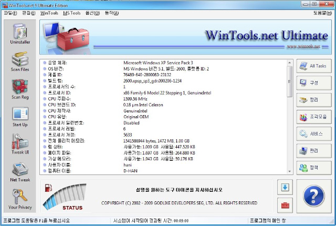Screen dimensions: 336x226
Task: Click the hani user name value
Action: click(x=128, y=165)
